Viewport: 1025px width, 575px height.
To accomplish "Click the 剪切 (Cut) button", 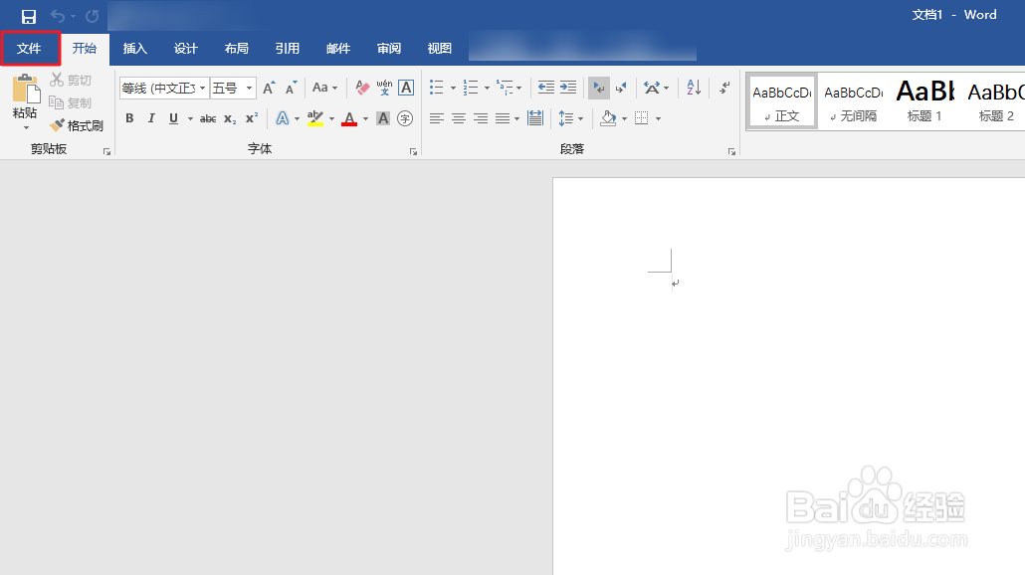I will (71, 80).
